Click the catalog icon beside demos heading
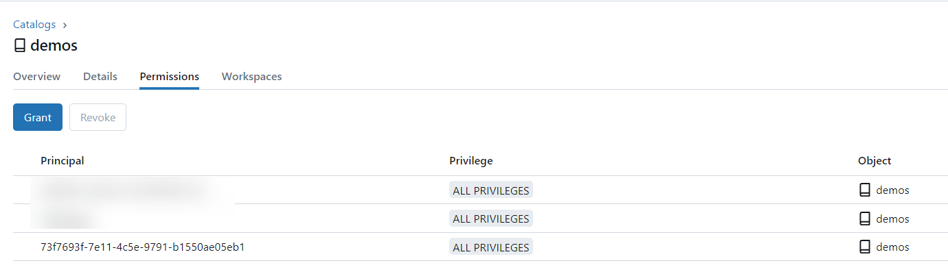This screenshot has height=274, width=948. pos(20,46)
